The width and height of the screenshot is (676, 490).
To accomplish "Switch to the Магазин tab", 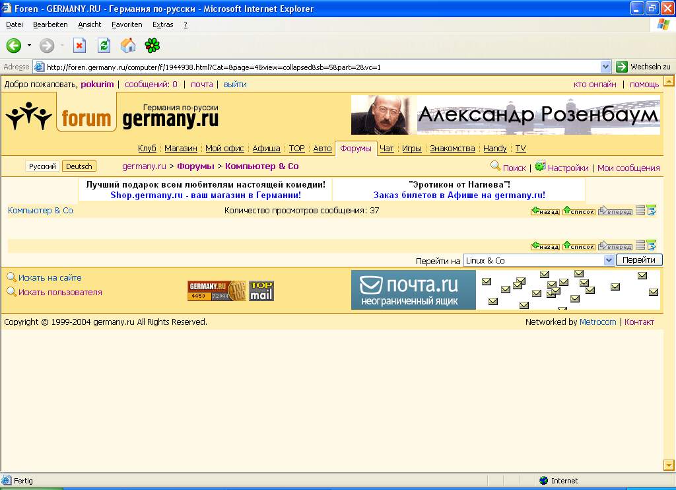I will coord(181,149).
